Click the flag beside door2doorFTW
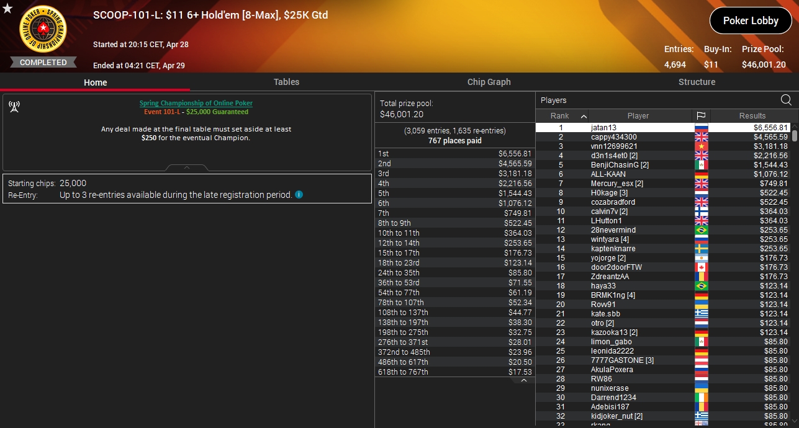Viewport: 799px width, 428px height. pyautogui.click(x=701, y=267)
